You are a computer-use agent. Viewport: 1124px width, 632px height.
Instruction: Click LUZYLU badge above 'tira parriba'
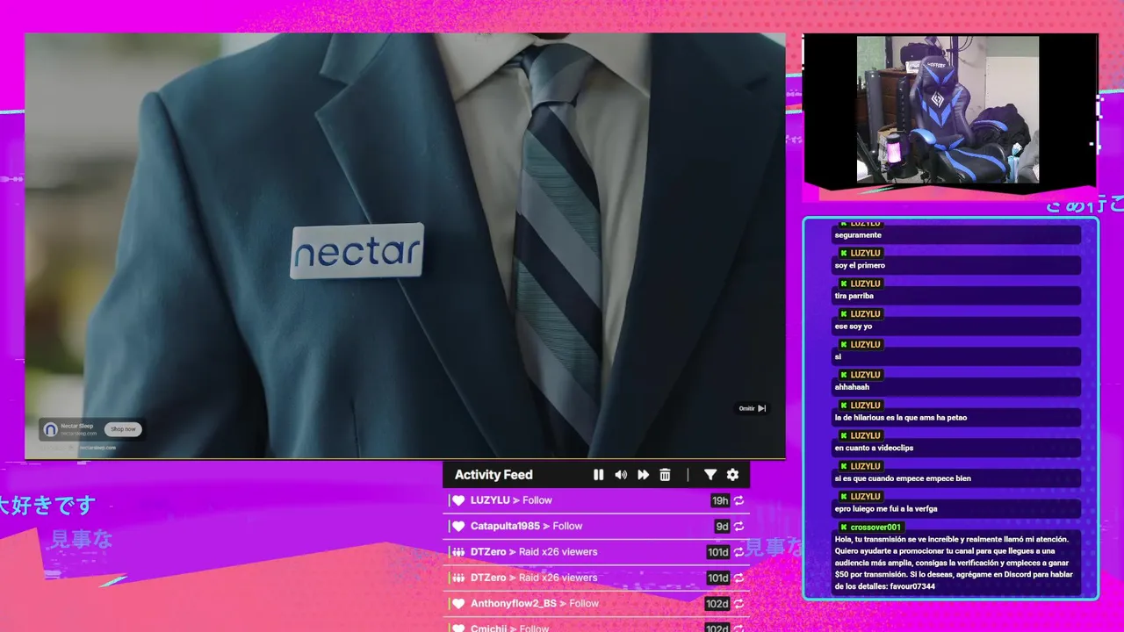[844, 284]
